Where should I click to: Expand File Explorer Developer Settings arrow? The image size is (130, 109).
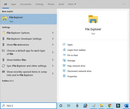[53, 39]
